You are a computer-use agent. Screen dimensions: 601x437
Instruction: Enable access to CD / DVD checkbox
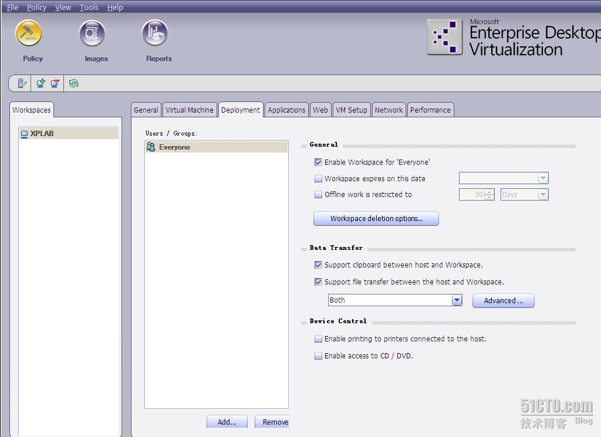(x=318, y=356)
